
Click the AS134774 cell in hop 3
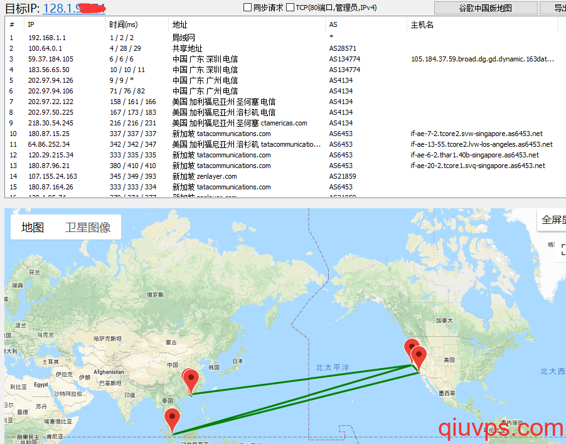point(344,59)
